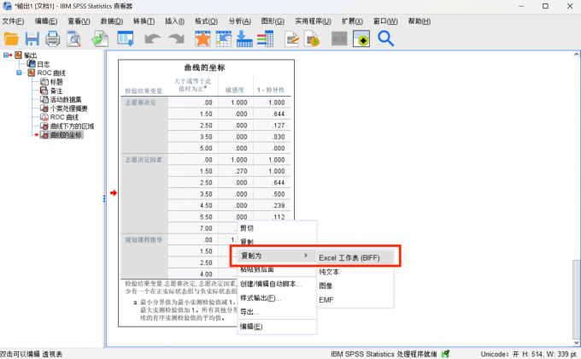This screenshot has width=581, height=359.
Task: Click the Variables information icon
Action: coord(266,38)
